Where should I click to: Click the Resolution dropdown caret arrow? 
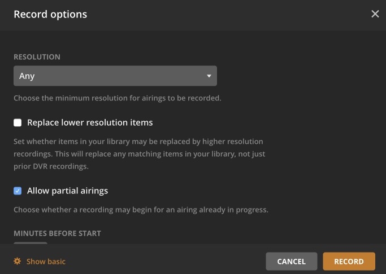pyautogui.click(x=209, y=76)
